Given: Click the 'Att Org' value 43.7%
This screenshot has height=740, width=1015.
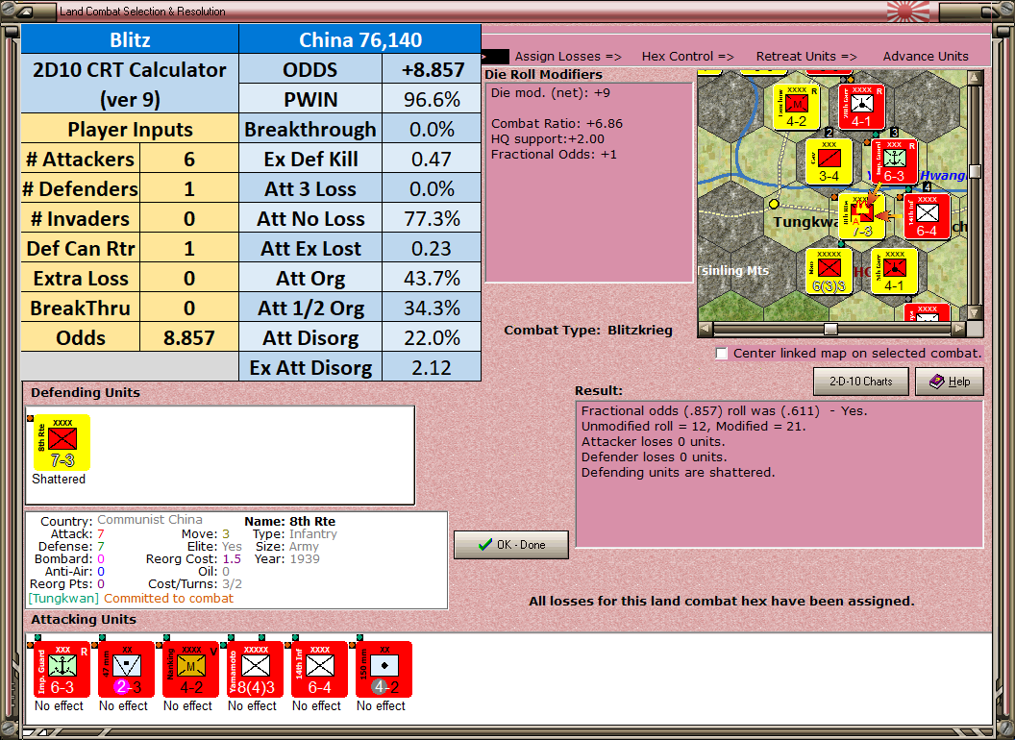Looking at the screenshot, I should [x=432, y=279].
